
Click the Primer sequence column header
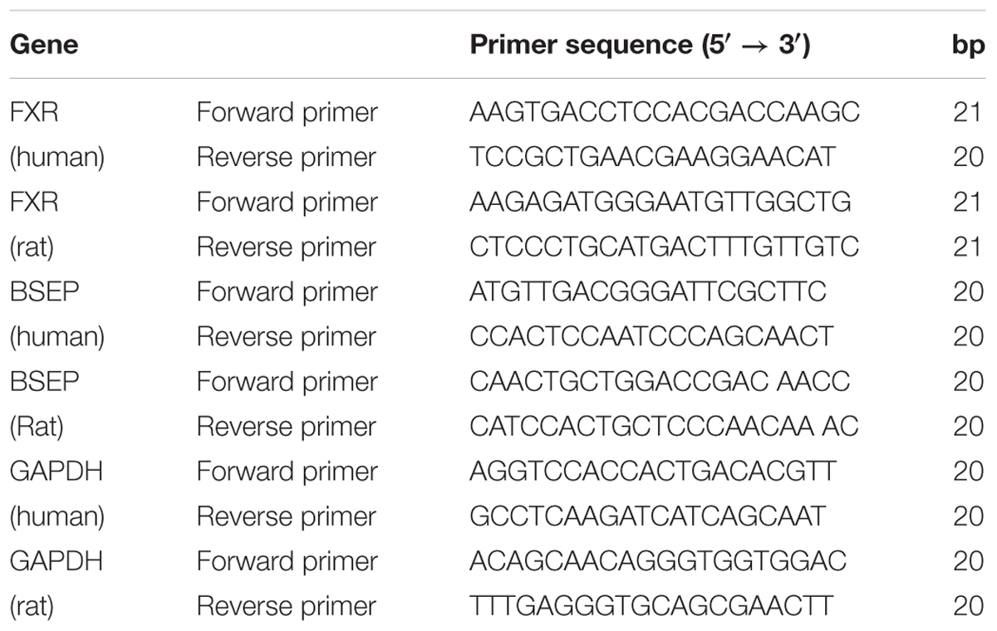tap(640, 44)
